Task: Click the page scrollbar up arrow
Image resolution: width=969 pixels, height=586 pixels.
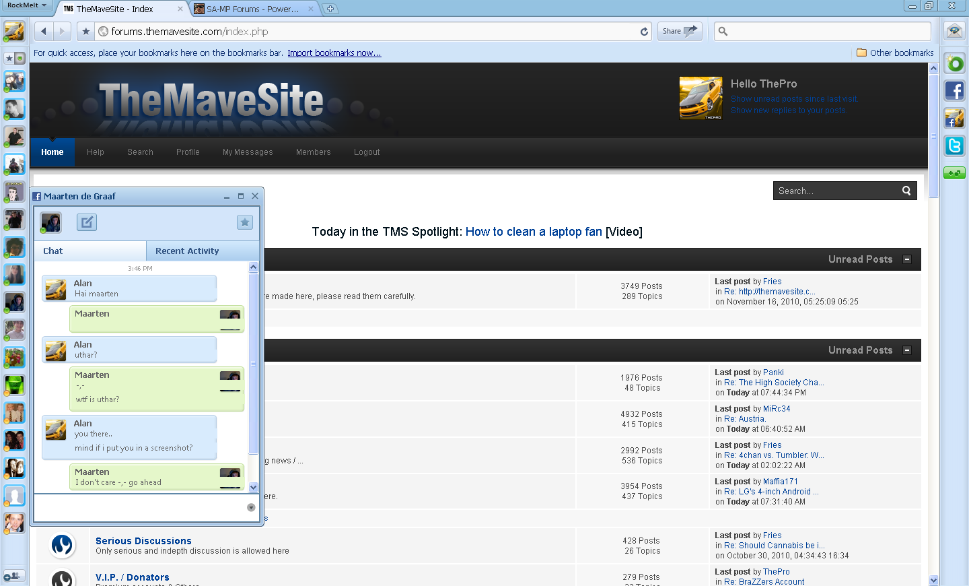Action: click(933, 68)
